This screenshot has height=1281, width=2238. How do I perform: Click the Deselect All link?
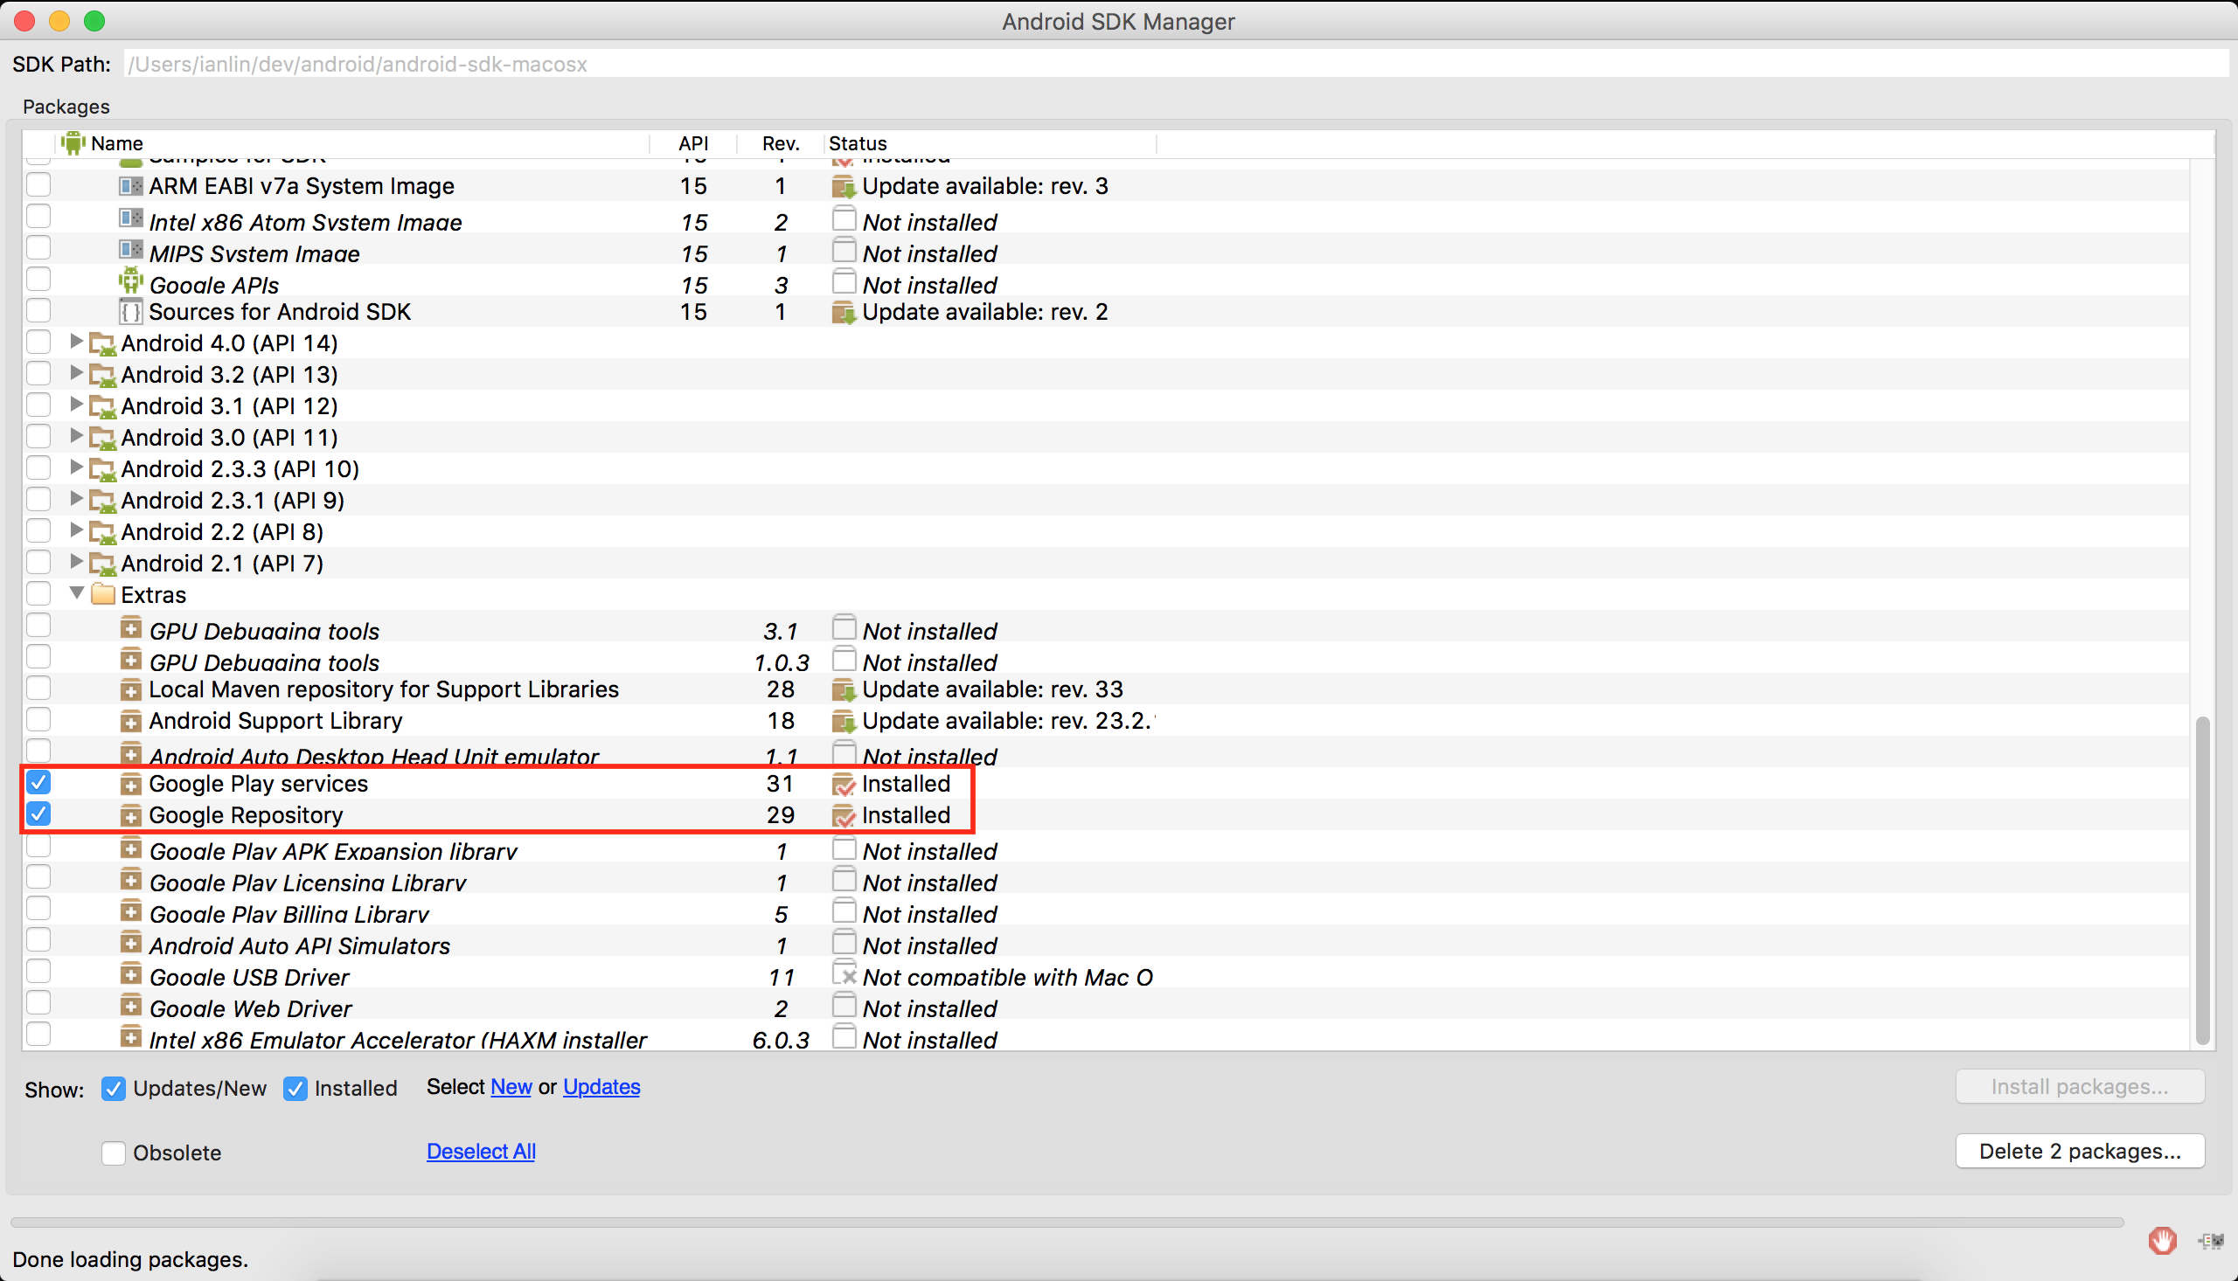481,1151
